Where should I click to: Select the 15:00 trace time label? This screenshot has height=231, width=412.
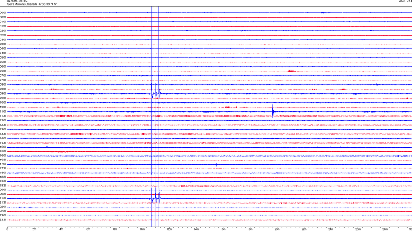[x=3, y=147]
